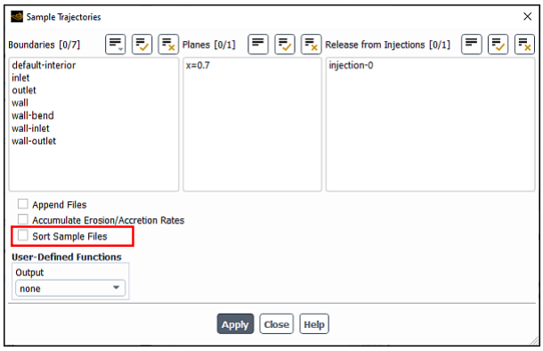Choose the x=0.7 plane entry

[x=198, y=65]
